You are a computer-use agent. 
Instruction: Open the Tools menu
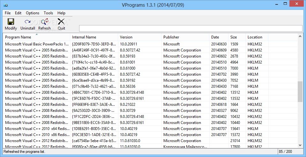(49, 13)
